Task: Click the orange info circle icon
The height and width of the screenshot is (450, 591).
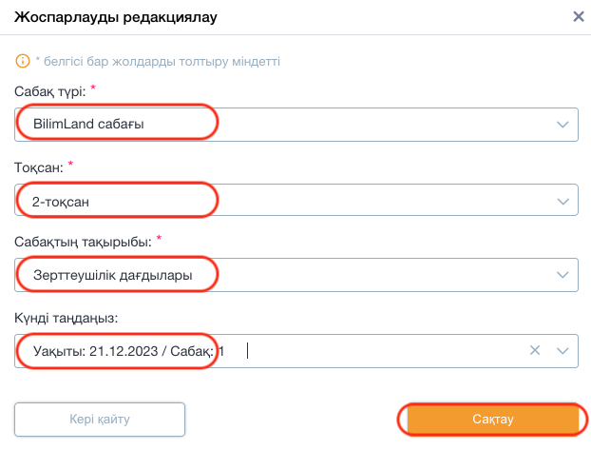Action: tap(23, 61)
